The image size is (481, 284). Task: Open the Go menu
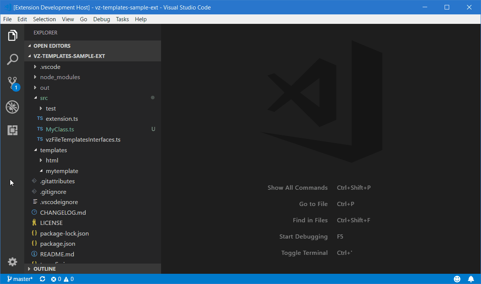point(84,19)
